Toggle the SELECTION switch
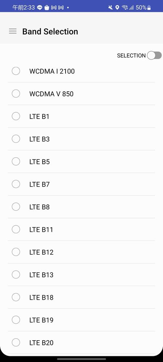This screenshot has height=362, width=163. (154, 56)
